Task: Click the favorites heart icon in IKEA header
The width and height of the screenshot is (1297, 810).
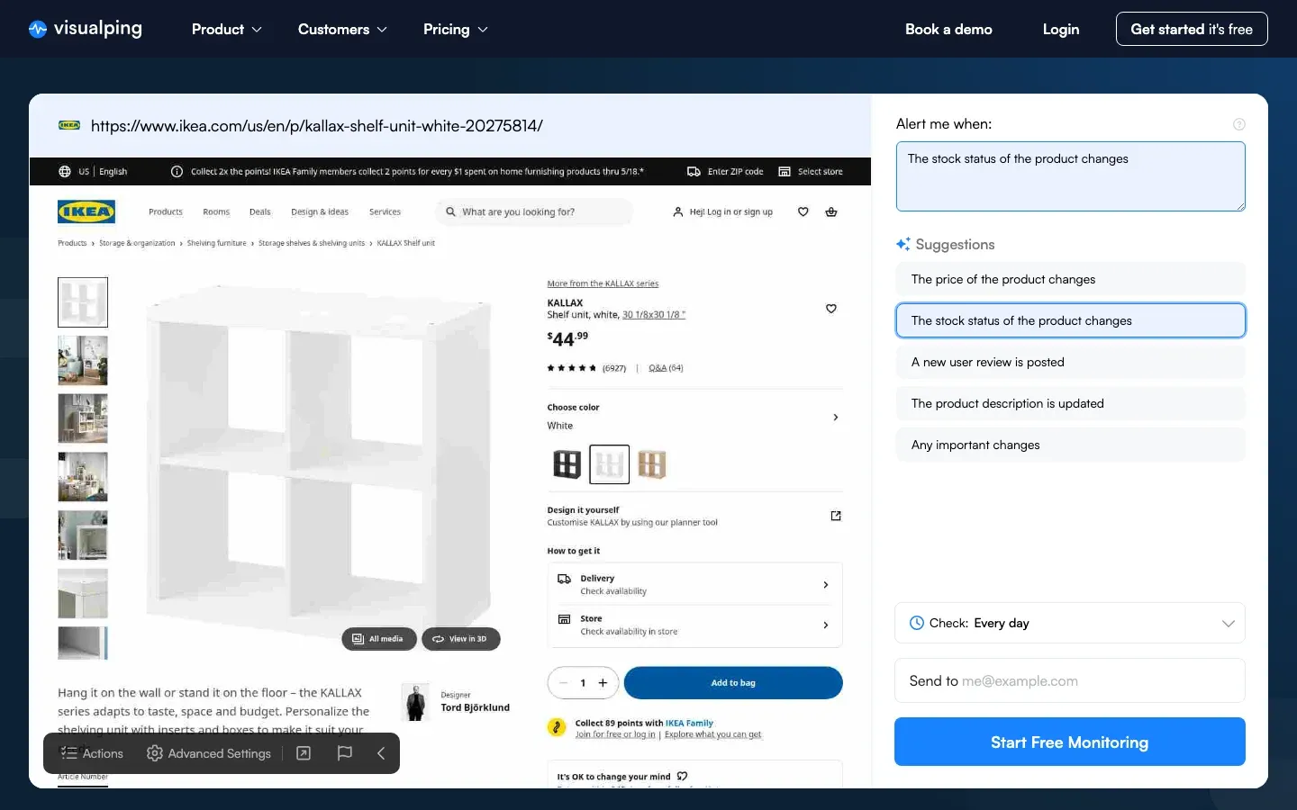Action: (803, 212)
